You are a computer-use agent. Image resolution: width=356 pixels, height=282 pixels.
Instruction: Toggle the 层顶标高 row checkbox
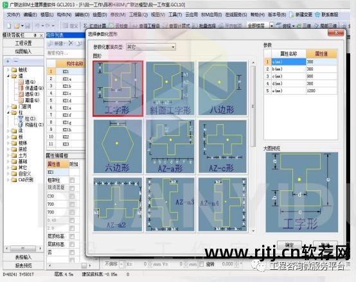72,236
